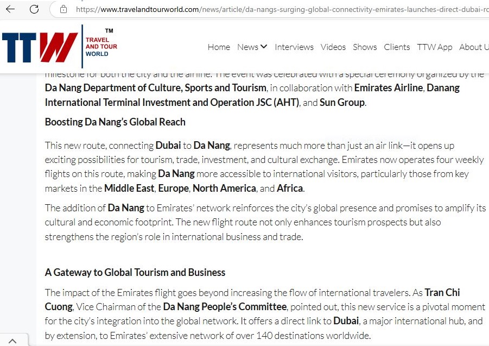Click the scroll-to-top chevron button
This screenshot has height=346, width=489.
[x=12, y=341]
